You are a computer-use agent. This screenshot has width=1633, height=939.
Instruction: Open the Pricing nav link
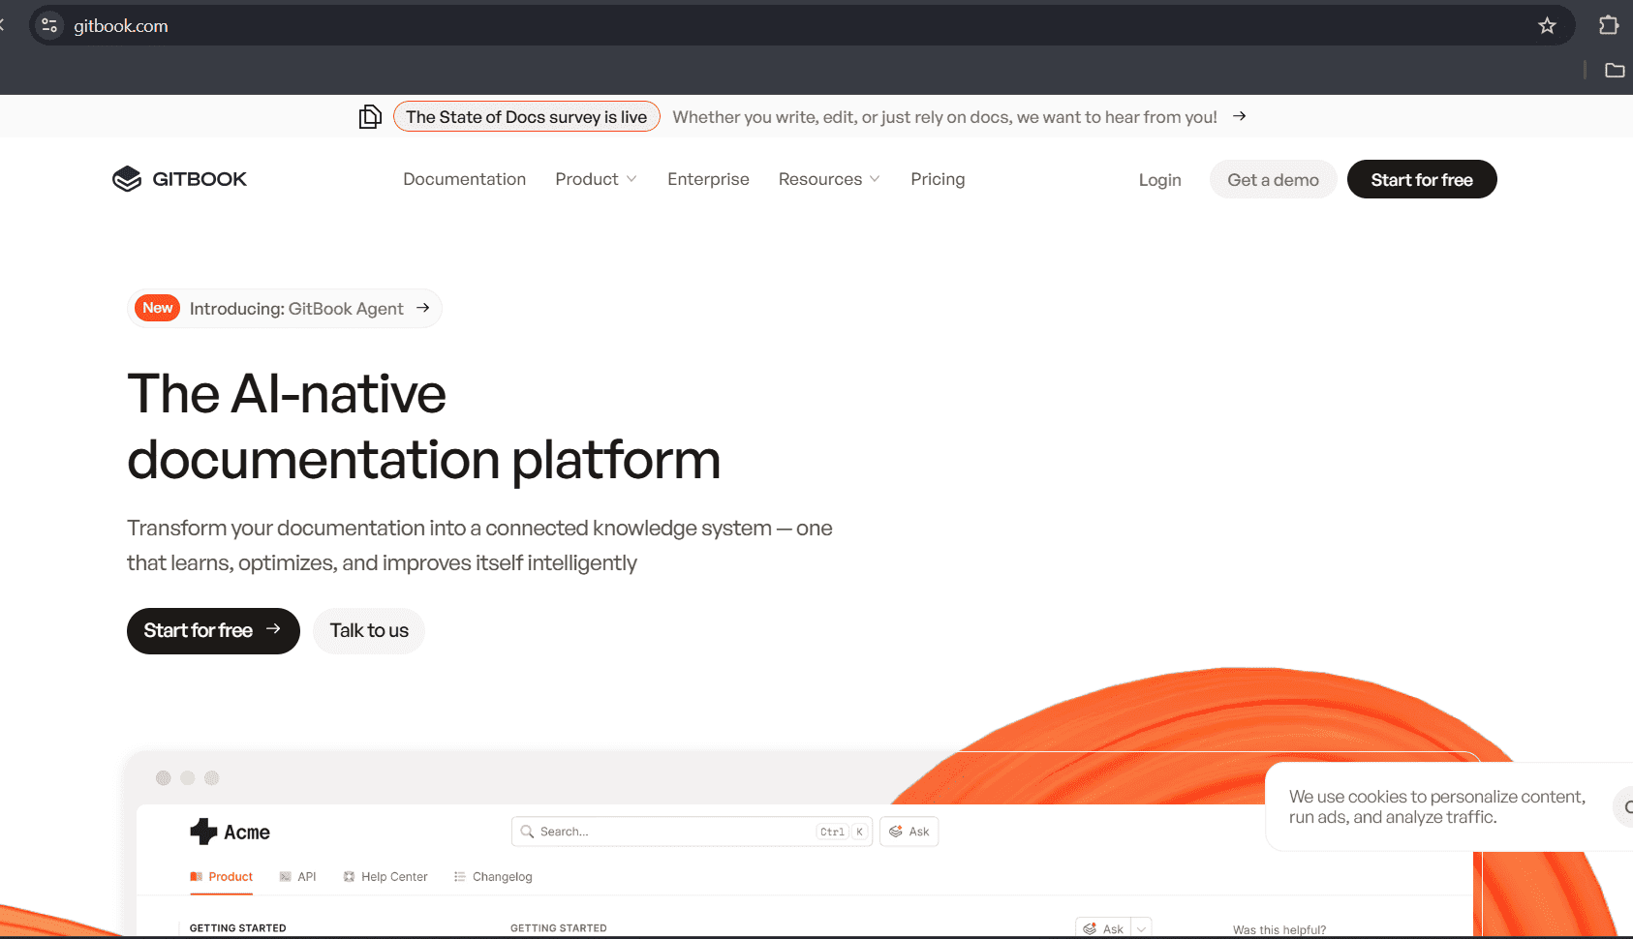(x=938, y=179)
